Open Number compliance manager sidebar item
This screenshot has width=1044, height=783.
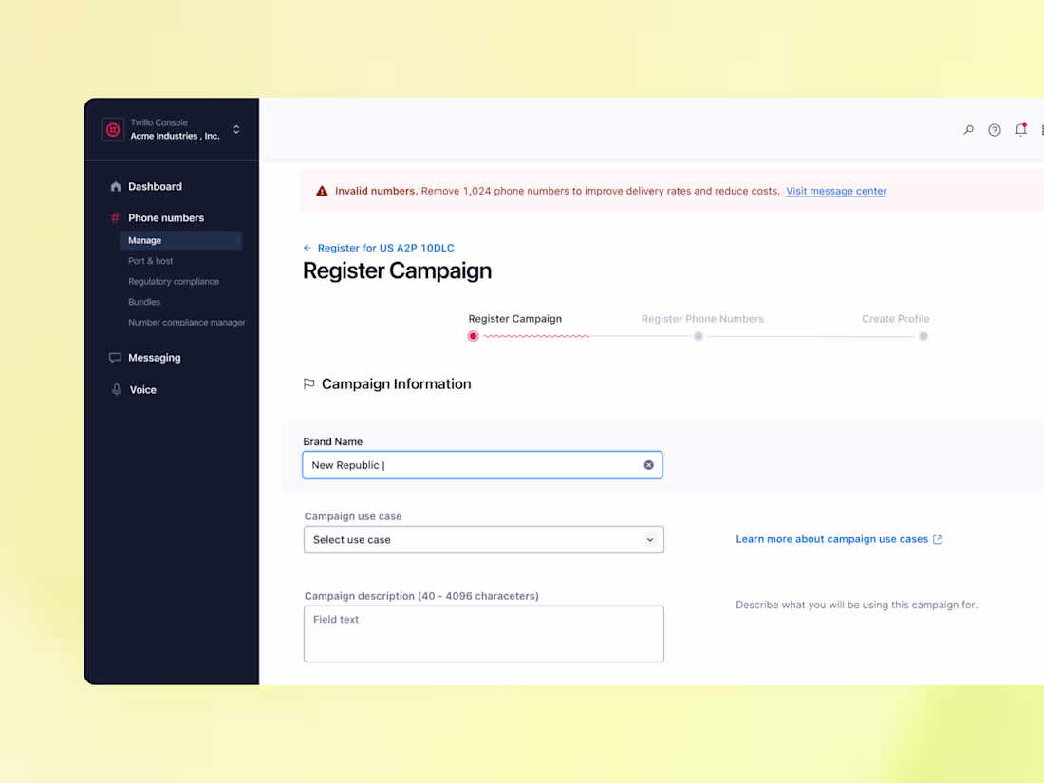tap(186, 323)
